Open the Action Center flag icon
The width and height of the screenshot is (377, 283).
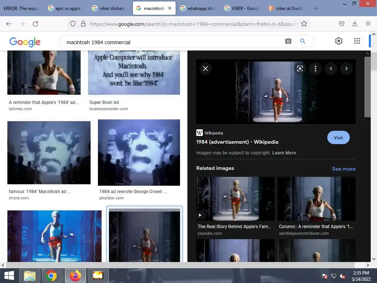pos(324,276)
